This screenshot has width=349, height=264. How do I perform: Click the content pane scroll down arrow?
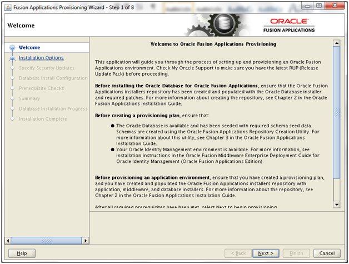coord(337,205)
